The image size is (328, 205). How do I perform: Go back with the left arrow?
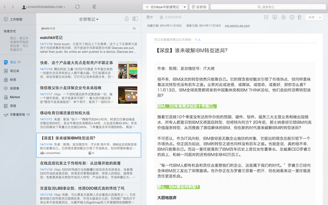click(5, 7)
